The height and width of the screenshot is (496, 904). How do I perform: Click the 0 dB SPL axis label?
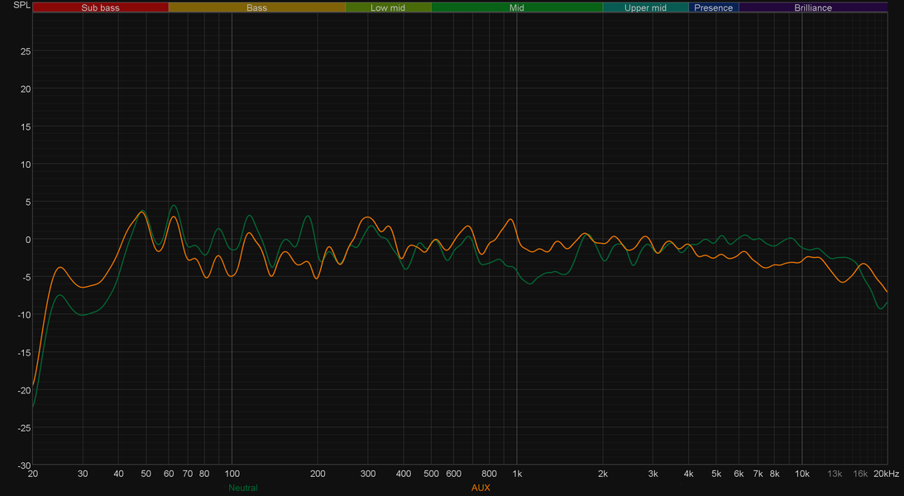click(x=28, y=240)
